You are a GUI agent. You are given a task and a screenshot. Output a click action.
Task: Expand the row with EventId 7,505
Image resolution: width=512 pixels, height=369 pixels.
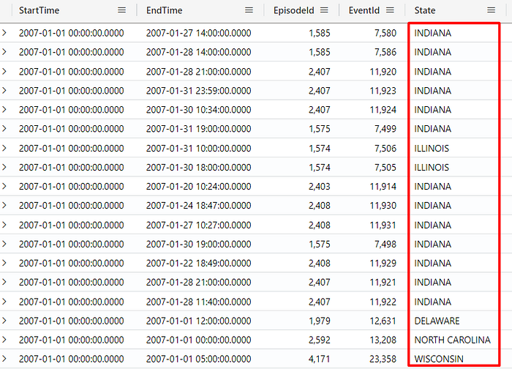coord(4,167)
